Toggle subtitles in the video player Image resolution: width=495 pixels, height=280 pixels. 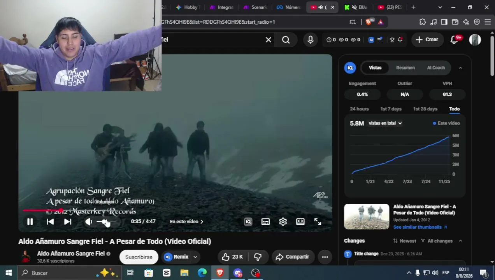click(265, 222)
